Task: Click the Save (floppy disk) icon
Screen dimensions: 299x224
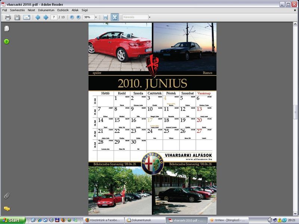Action: click(x=17, y=17)
